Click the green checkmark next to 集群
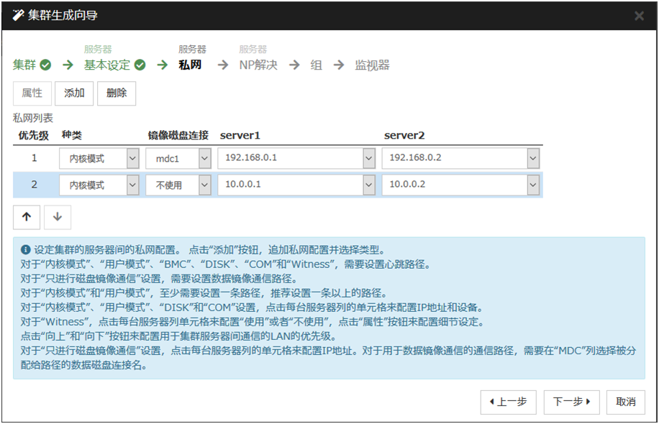 point(45,65)
